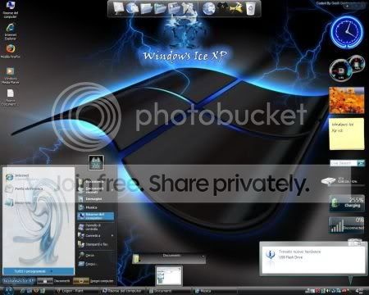
Task: Click the taskbar clock
Action: click(x=360, y=291)
